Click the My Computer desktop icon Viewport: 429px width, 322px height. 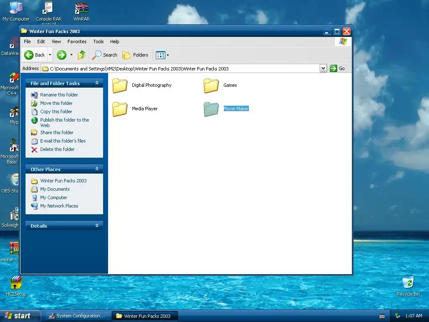[x=16, y=11]
